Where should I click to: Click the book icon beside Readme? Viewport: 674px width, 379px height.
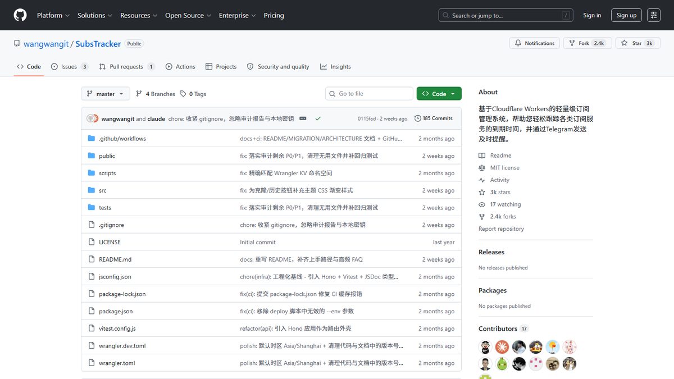482,156
